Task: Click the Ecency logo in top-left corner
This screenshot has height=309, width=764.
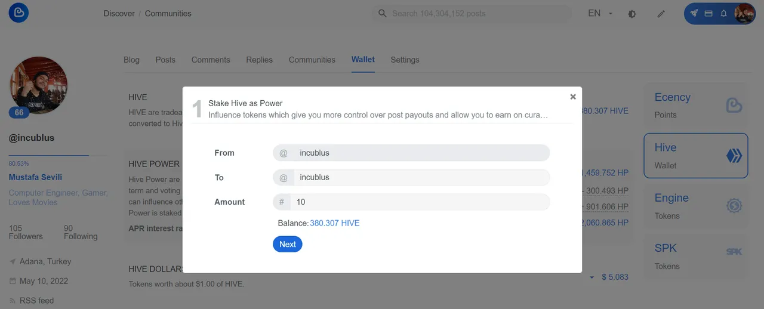Action: (19, 13)
